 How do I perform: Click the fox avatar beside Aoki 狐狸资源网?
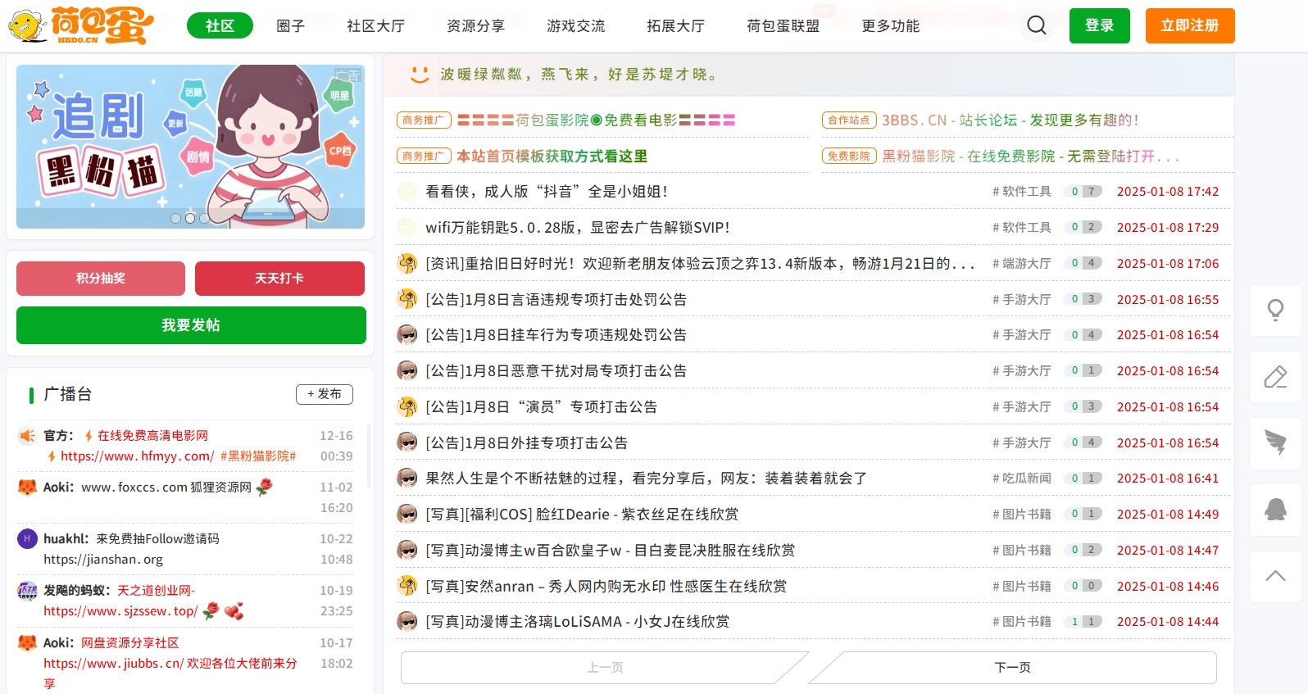(x=28, y=488)
